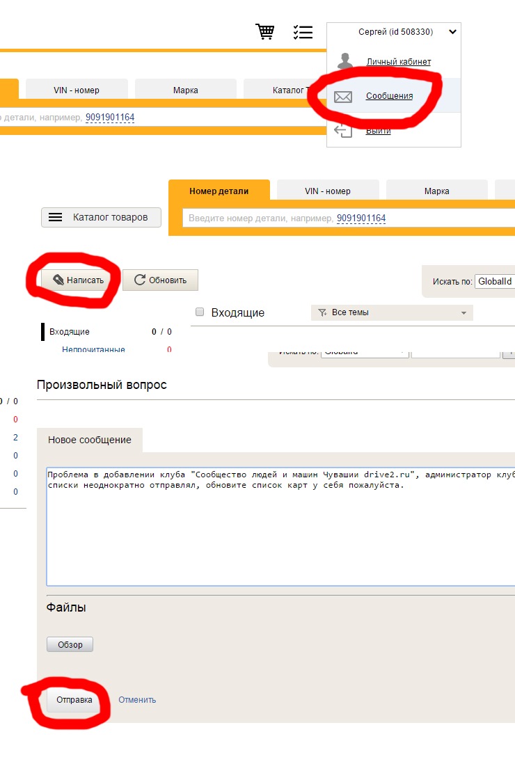Open the shopping cart icon
This screenshot has width=515, height=757.
(264, 31)
